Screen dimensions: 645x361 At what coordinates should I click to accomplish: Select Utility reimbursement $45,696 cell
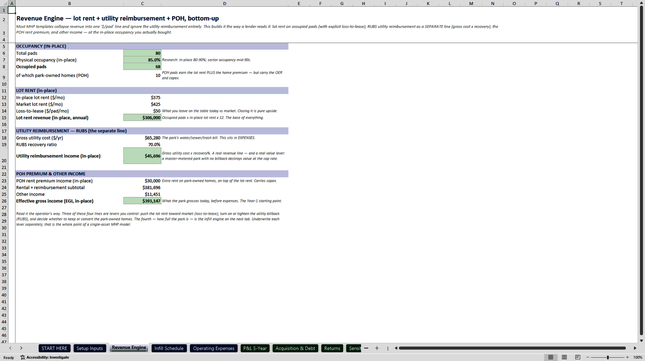click(x=142, y=156)
